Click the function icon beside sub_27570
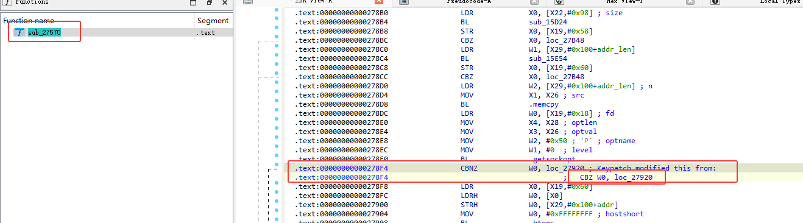This screenshot has height=223, width=803. click(x=19, y=32)
